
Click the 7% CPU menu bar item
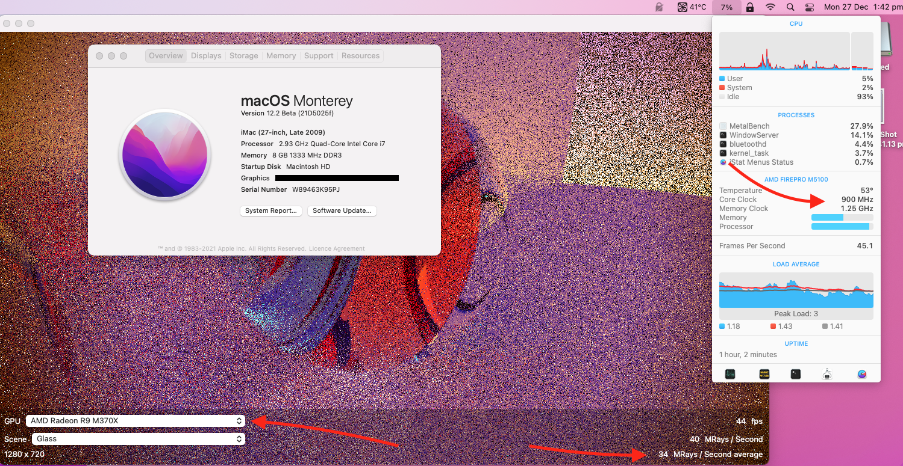pos(726,7)
